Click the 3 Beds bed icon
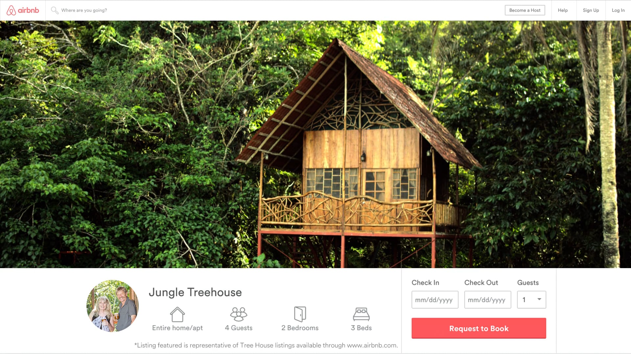Image resolution: width=631 pixels, height=354 pixels. (361, 314)
